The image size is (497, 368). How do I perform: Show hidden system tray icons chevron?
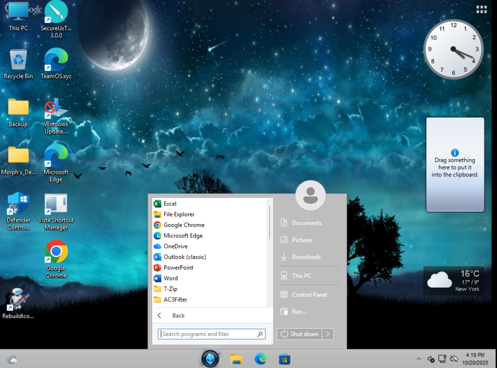pos(419,359)
